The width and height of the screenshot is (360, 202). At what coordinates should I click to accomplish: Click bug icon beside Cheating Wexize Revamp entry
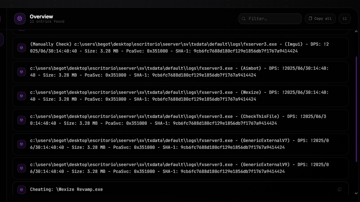point(22,189)
